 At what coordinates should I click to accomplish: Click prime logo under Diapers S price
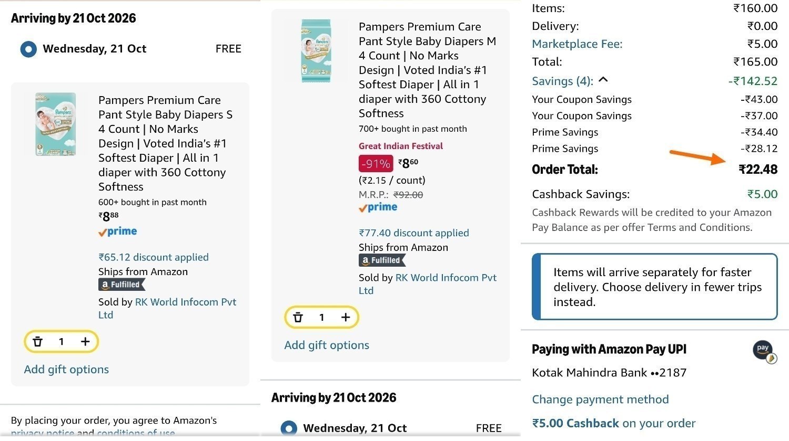coord(118,232)
